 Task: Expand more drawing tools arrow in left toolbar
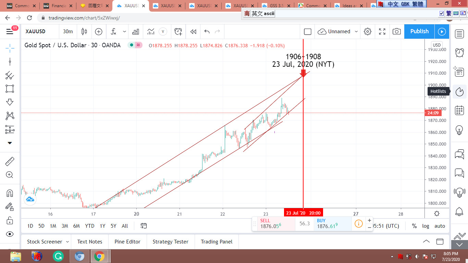pos(10,143)
